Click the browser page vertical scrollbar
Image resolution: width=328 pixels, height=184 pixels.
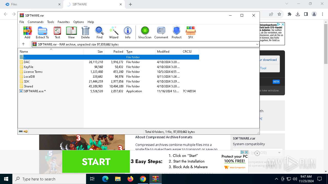[x=326, y=43]
